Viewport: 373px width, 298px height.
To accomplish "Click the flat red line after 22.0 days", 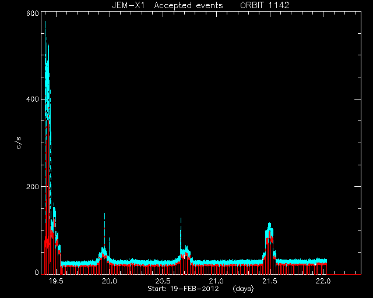I will click(x=344, y=274).
